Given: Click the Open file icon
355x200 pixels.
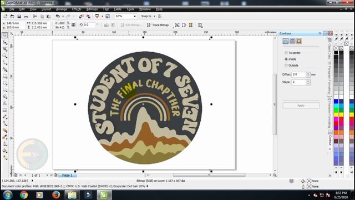Looking at the screenshot, I should tap(12, 16).
